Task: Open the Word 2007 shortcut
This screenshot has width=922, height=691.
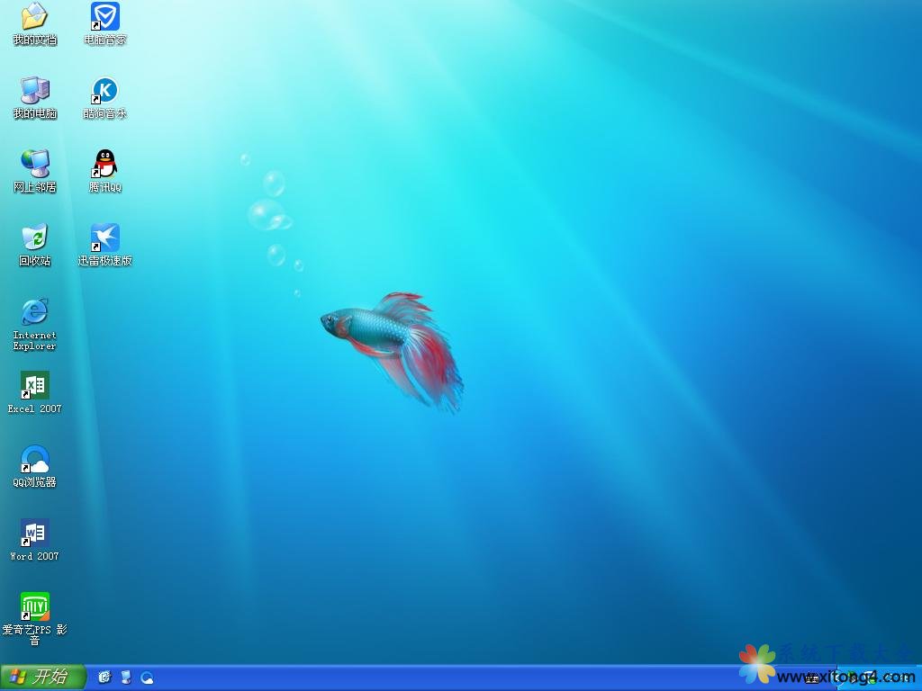Action: (x=34, y=533)
